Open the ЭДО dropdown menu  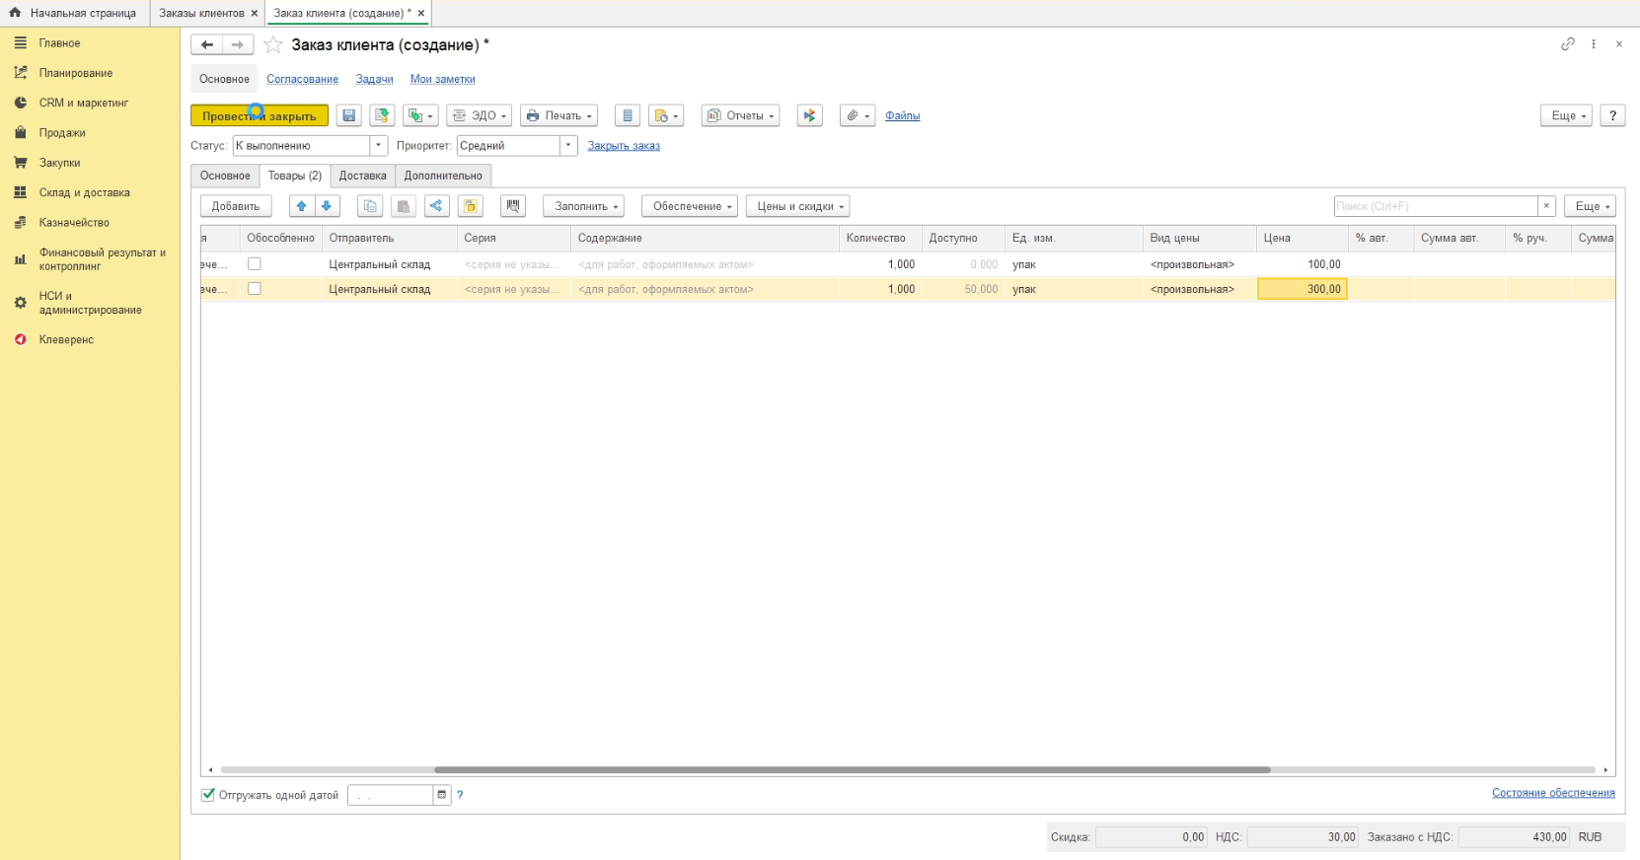tap(480, 115)
